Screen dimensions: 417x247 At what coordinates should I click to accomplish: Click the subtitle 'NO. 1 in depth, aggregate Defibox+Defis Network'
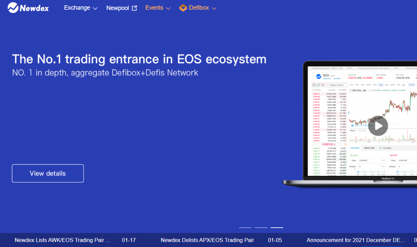(105, 72)
